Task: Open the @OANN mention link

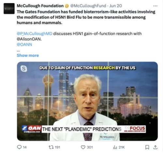Action: [x=24, y=45]
